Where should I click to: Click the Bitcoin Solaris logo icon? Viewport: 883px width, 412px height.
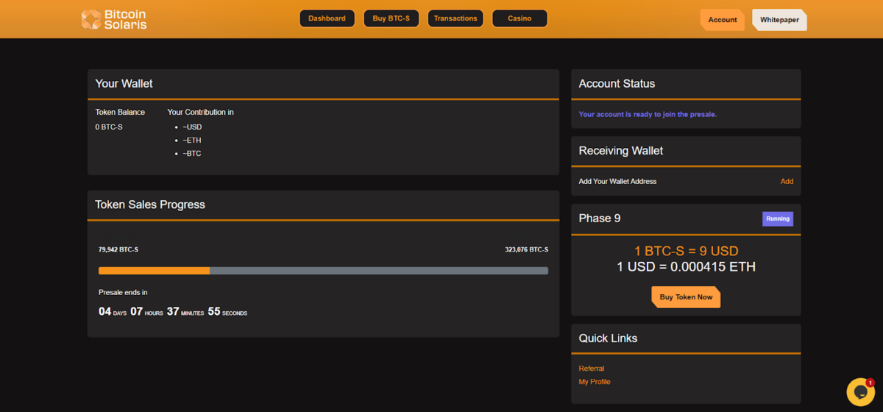click(x=91, y=19)
